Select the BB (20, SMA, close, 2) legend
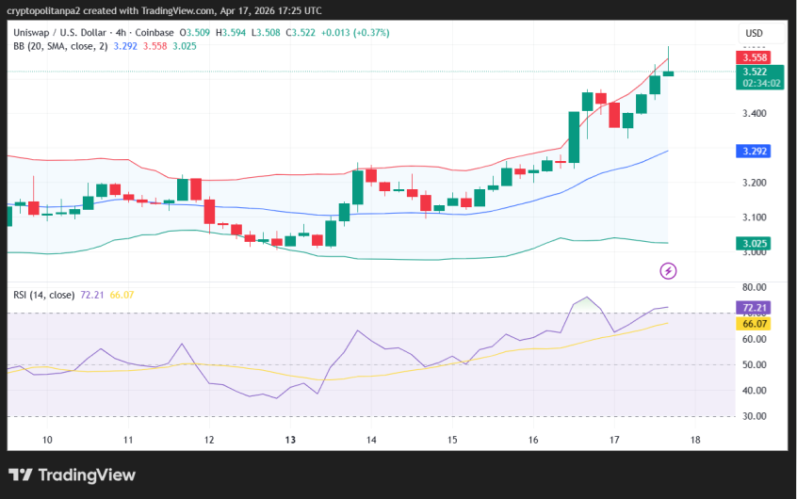Viewport: 797px width, 499px height. (x=58, y=45)
